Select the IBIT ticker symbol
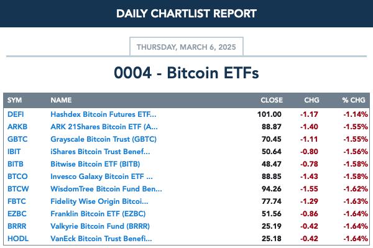This screenshot has width=373, height=248. pos(14,152)
